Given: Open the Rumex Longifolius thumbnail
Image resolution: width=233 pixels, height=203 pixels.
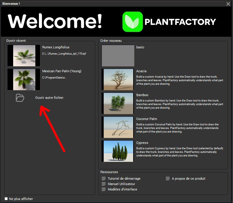Looking at the screenshot, I should point(24,56).
